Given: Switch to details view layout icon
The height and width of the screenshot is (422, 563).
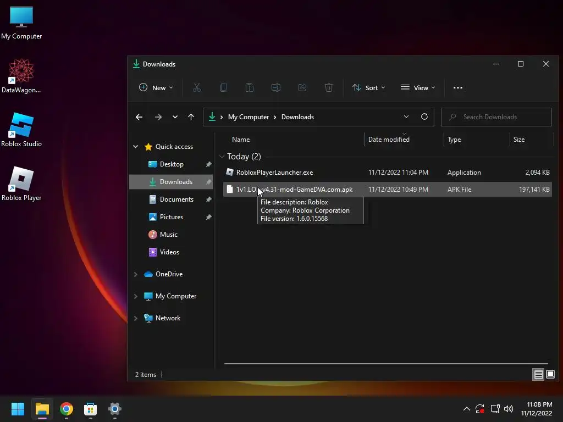Looking at the screenshot, I should point(539,375).
